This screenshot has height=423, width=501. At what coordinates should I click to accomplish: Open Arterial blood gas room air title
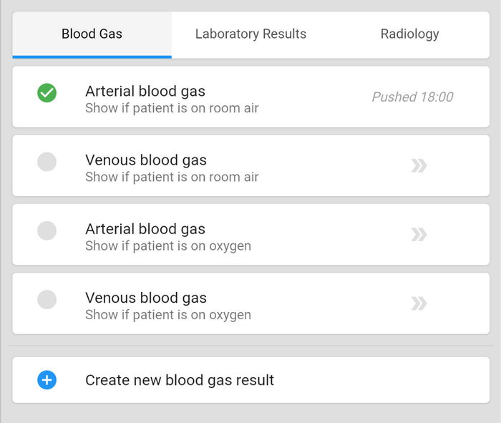(145, 91)
